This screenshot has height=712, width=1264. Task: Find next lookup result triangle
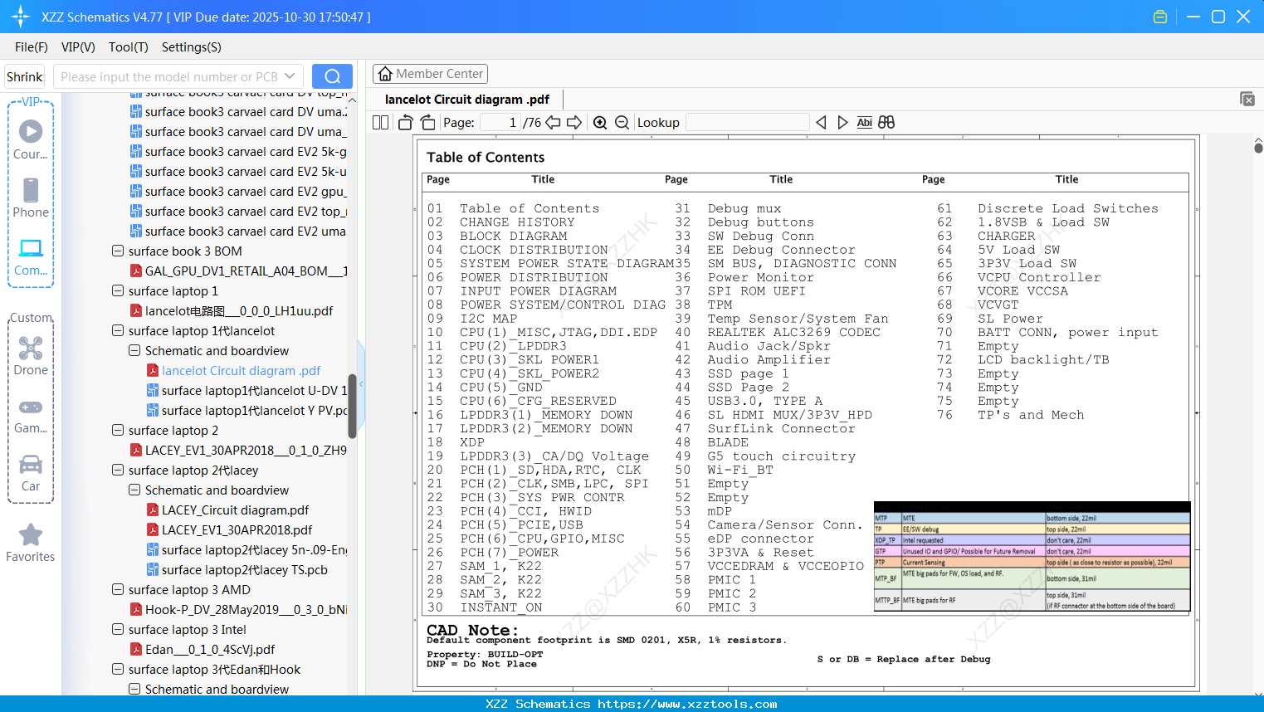[x=842, y=122]
